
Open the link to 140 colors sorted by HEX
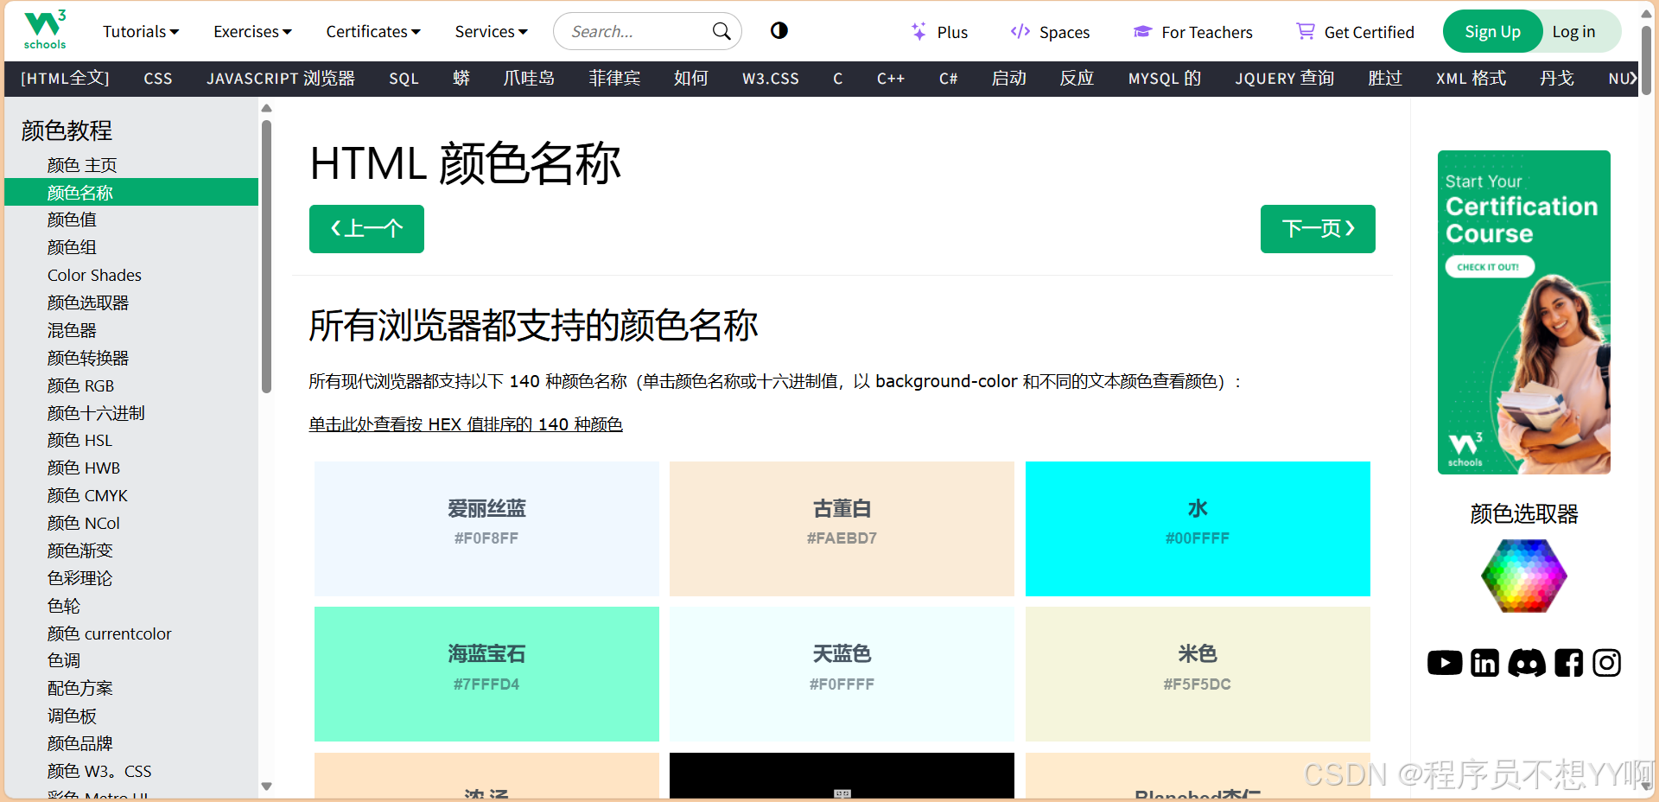(x=465, y=424)
